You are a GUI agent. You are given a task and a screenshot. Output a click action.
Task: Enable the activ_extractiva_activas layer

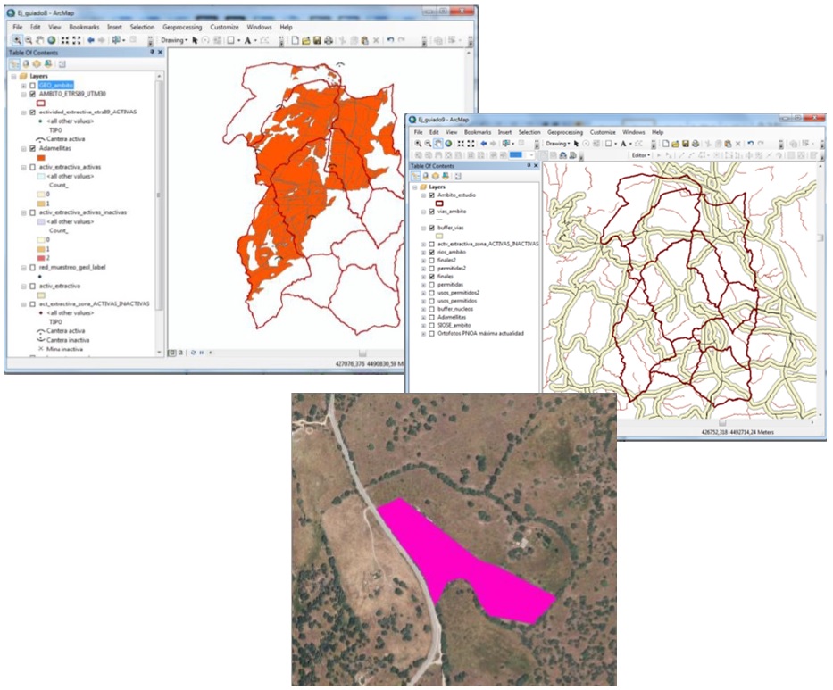click(32, 167)
